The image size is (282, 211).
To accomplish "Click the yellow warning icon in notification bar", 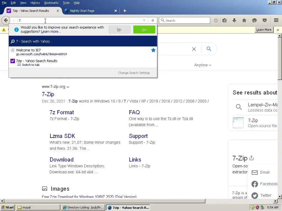I will click(4, 30).
